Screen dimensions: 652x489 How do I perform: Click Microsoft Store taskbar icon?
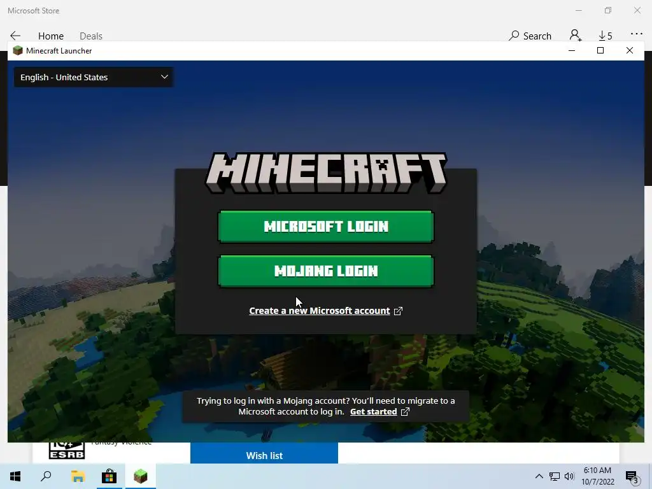pos(109,476)
